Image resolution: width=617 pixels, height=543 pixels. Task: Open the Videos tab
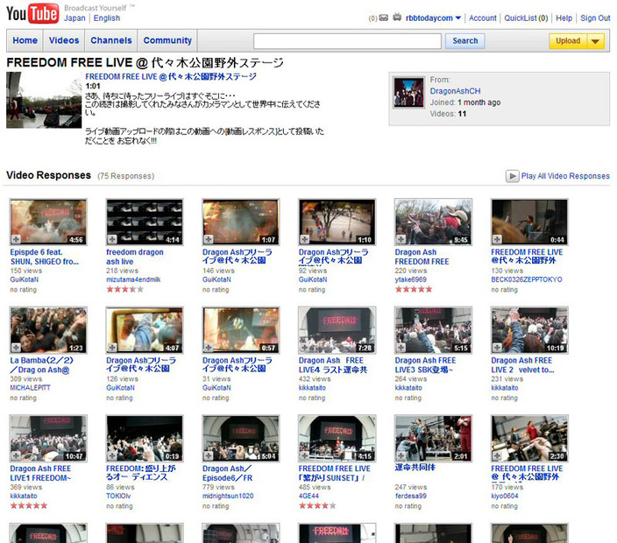[64, 40]
